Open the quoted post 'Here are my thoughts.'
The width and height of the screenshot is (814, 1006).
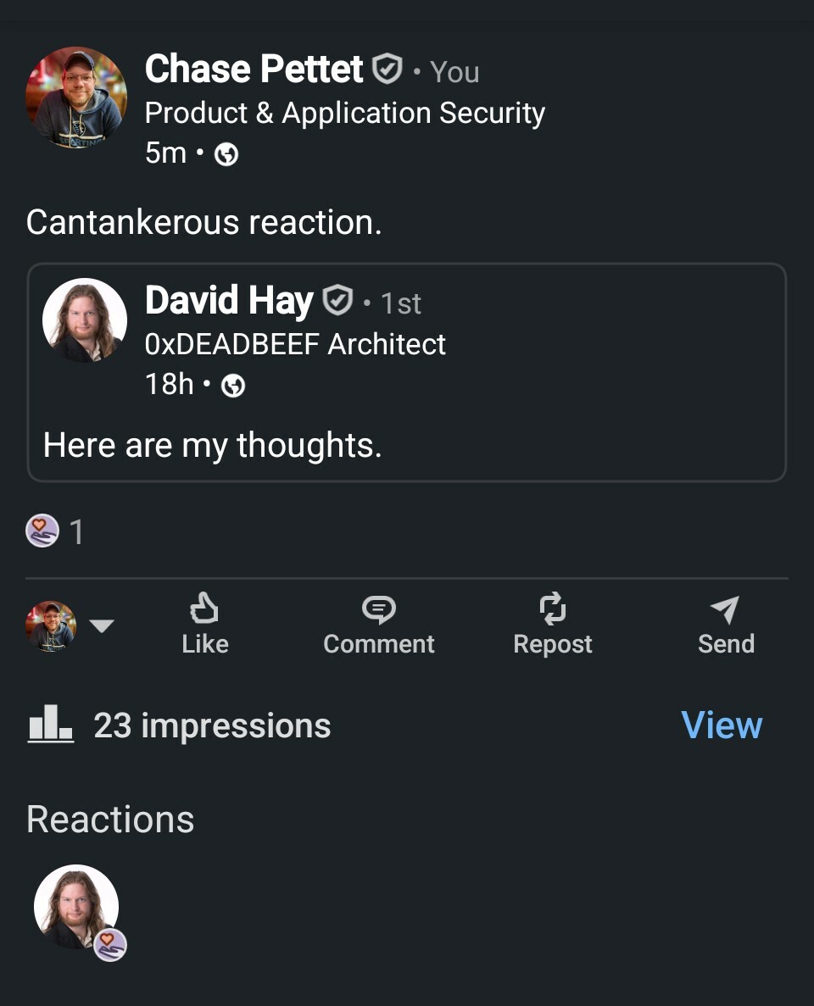pyautogui.click(x=213, y=445)
